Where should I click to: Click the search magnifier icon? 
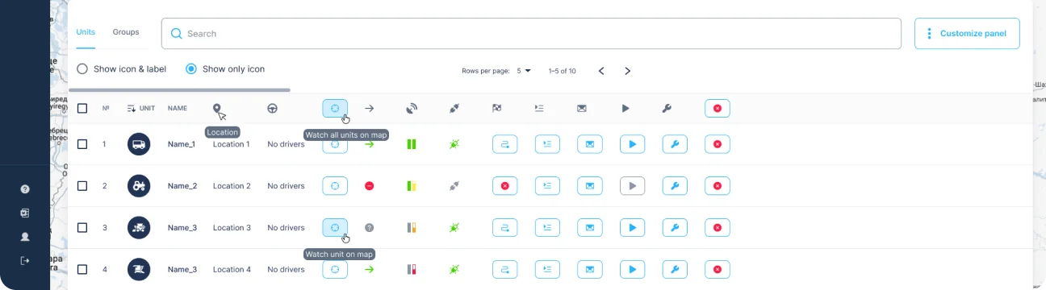(x=176, y=34)
